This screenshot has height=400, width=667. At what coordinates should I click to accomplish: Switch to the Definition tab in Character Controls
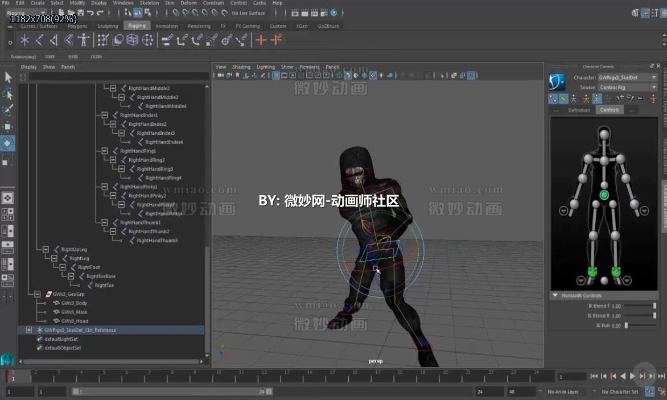coord(578,110)
